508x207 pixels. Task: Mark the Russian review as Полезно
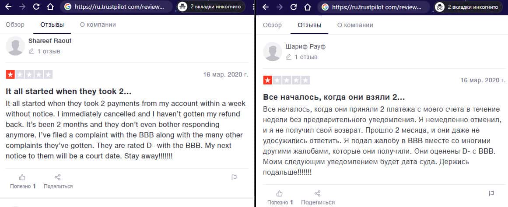click(x=280, y=193)
